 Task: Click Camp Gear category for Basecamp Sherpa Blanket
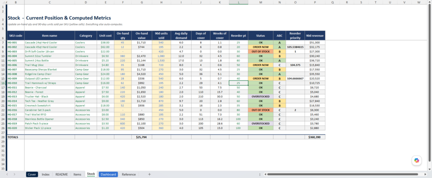click(86, 70)
